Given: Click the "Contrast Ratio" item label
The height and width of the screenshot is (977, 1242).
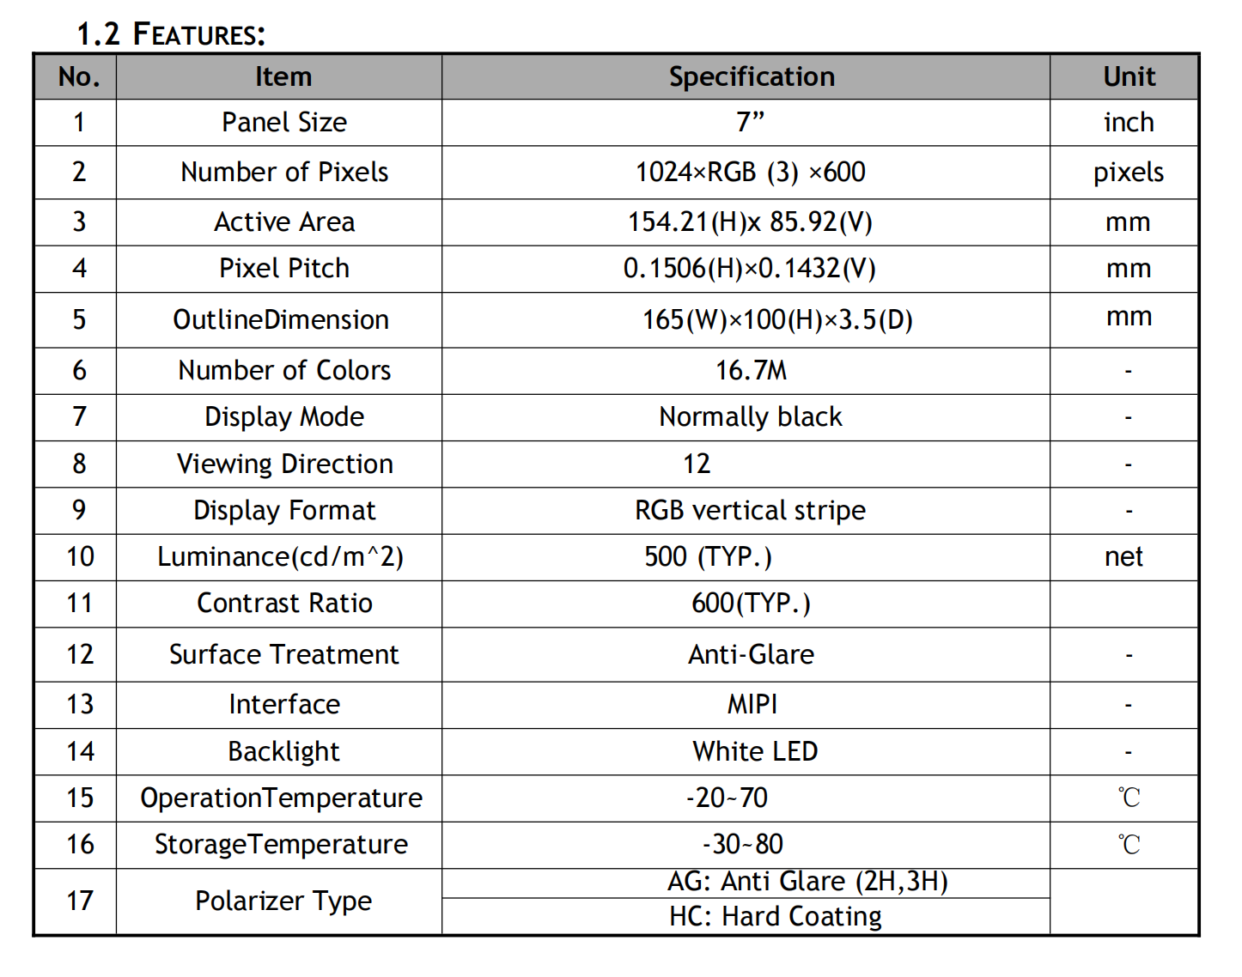Looking at the screenshot, I should pos(284,603).
